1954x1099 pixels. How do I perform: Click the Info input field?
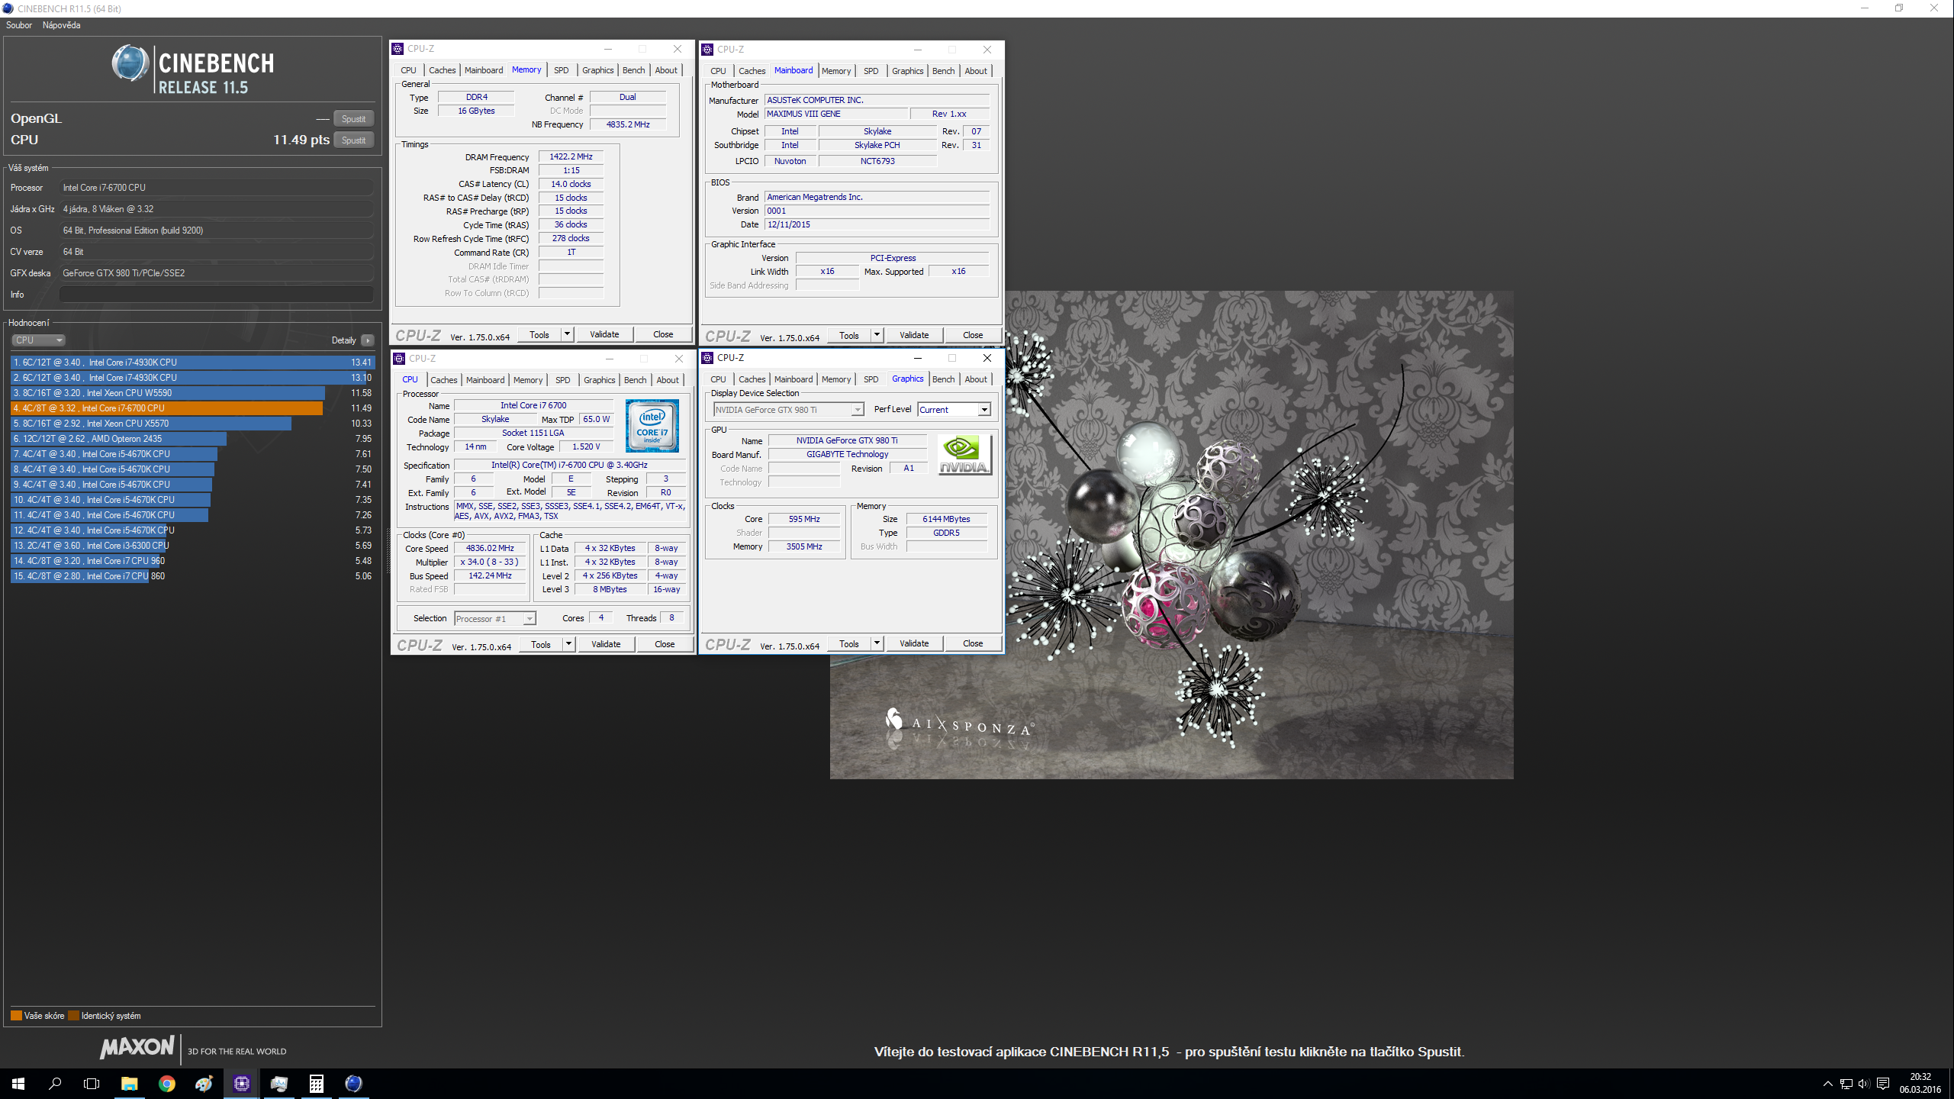[217, 295]
